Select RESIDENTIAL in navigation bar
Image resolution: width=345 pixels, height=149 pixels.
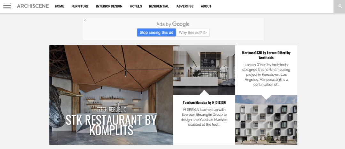coord(159,6)
